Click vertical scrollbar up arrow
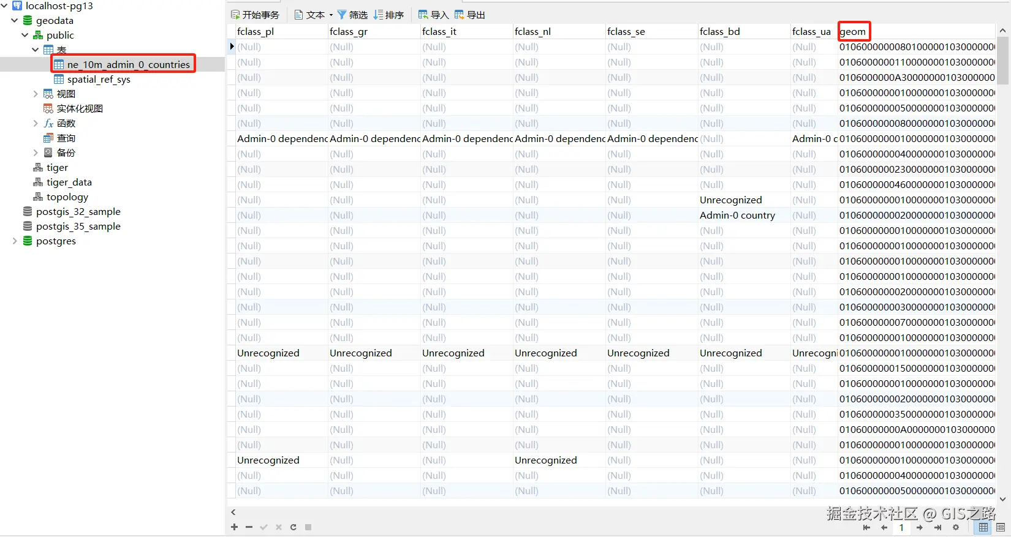Image resolution: width=1011 pixels, height=537 pixels. click(x=1002, y=30)
